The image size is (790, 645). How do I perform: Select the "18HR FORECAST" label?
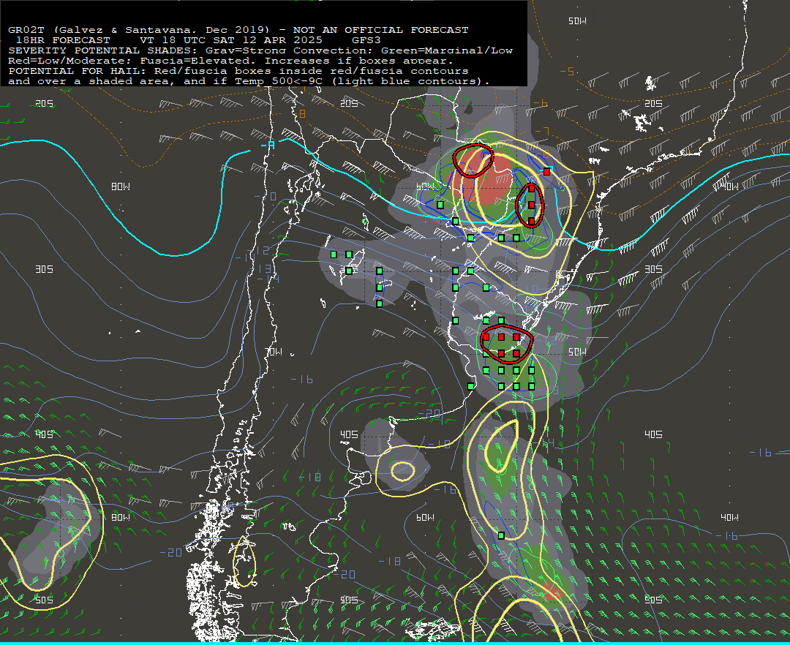click(63, 40)
